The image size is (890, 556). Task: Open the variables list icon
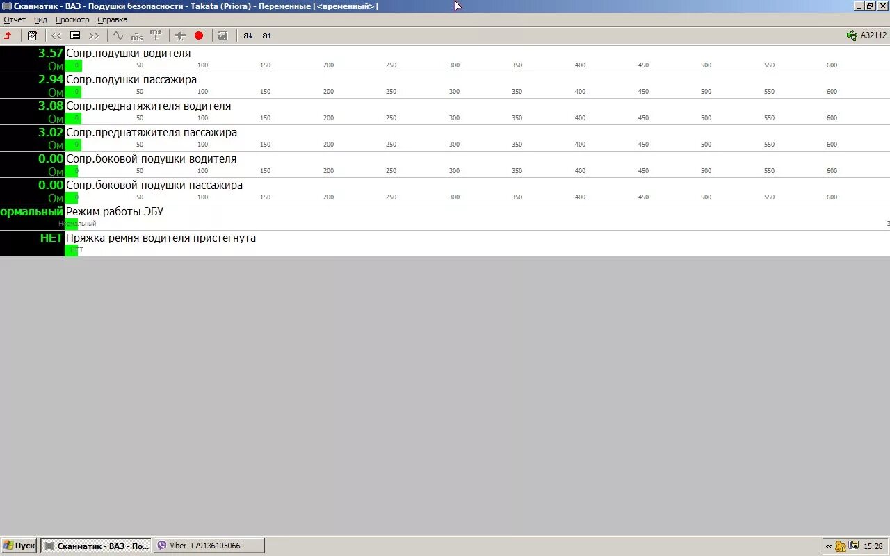click(75, 35)
